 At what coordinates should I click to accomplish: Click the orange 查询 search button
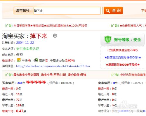point(113,11)
